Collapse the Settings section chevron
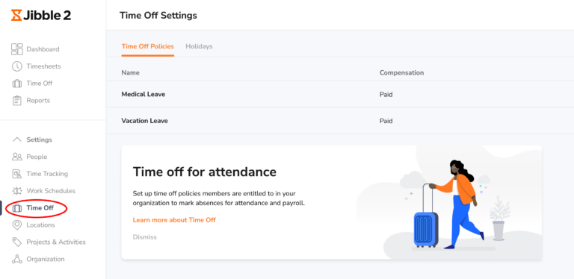 click(17, 139)
